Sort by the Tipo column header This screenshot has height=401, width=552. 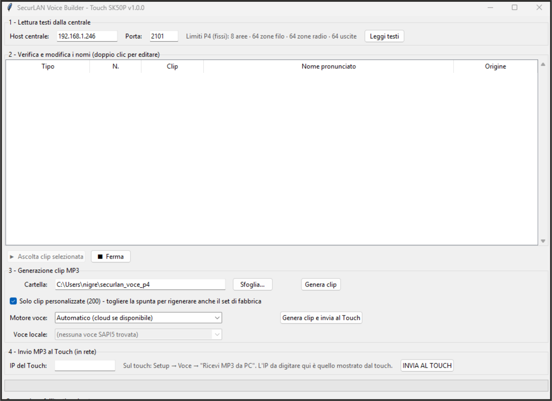coord(48,66)
